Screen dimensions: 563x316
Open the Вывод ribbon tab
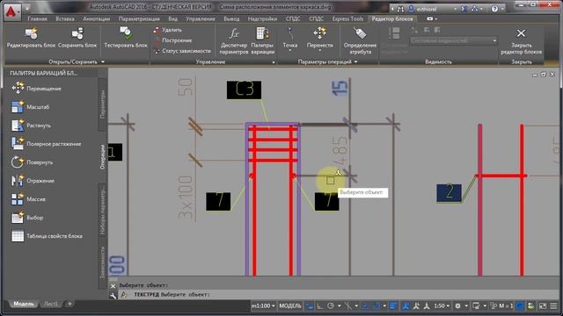[x=231, y=18]
